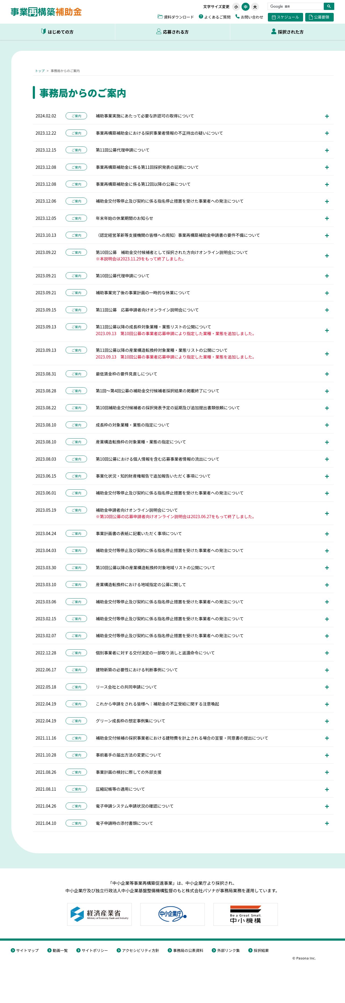345x1003 pixels.
Task: Expand 2023.12.15 第11回公募代理申請 entry
Action: 327,150
